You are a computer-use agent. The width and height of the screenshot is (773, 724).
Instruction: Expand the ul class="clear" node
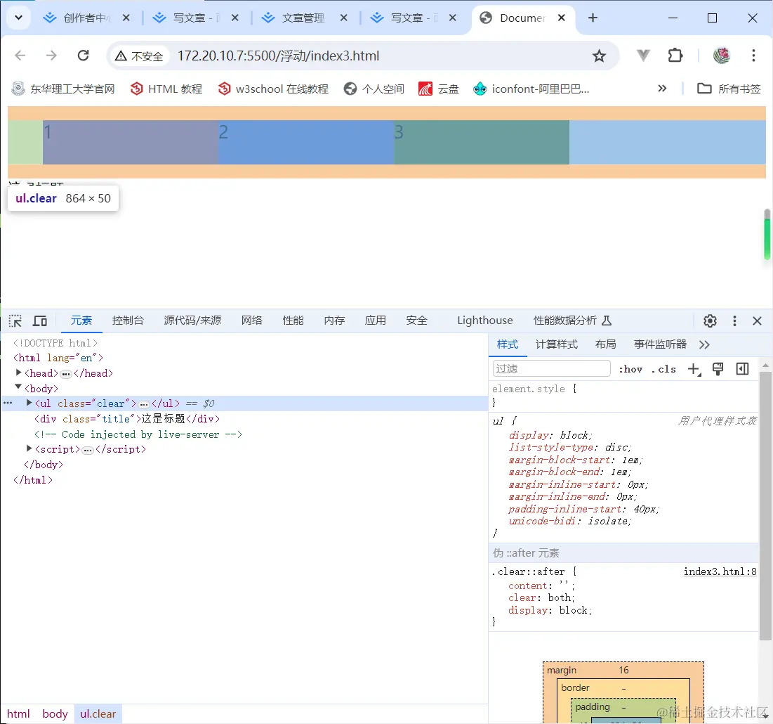(x=29, y=403)
